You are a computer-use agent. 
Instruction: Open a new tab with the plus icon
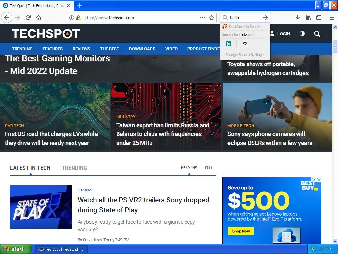click(x=80, y=5)
